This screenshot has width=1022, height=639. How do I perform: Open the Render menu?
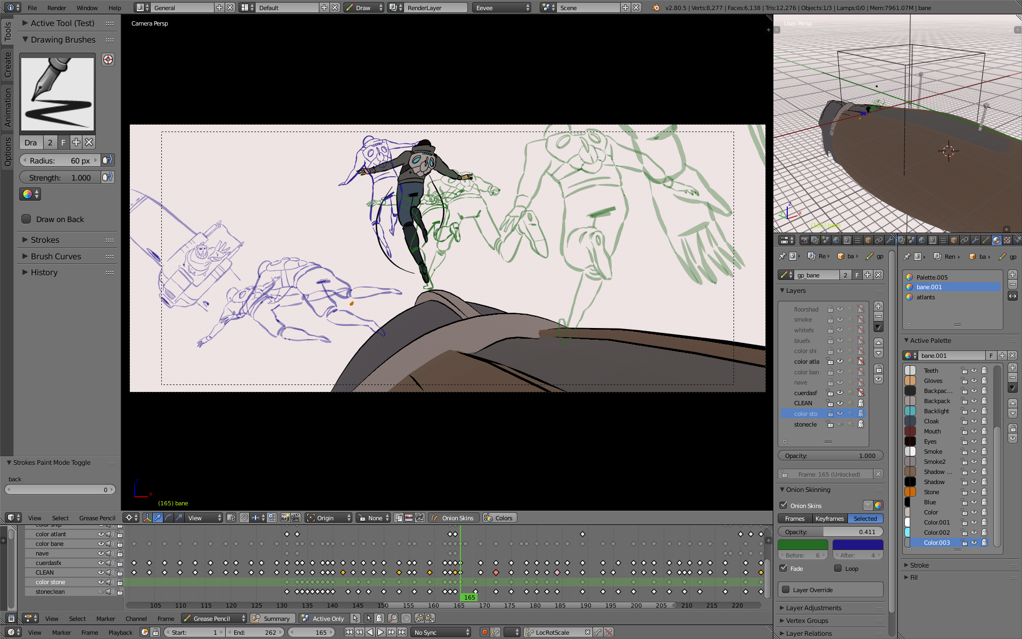[56, 7]
